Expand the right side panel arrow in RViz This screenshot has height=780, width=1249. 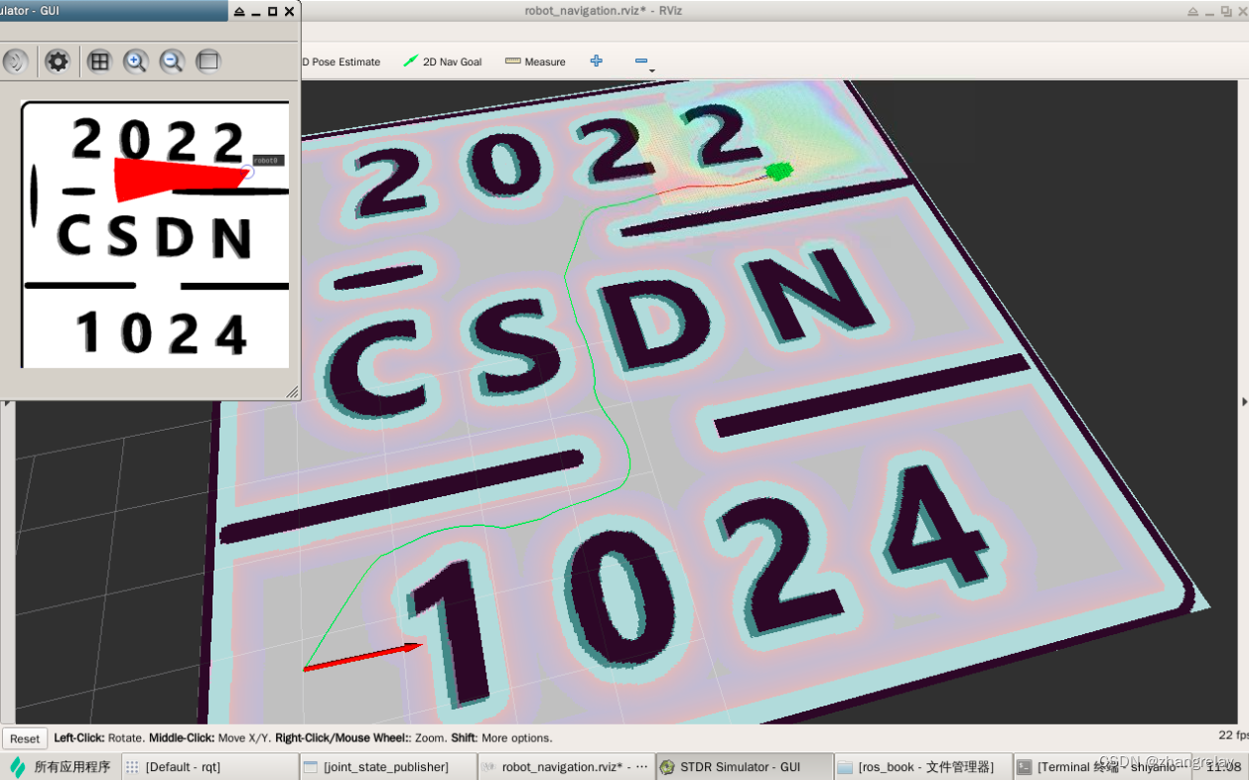pos(1244,401)
